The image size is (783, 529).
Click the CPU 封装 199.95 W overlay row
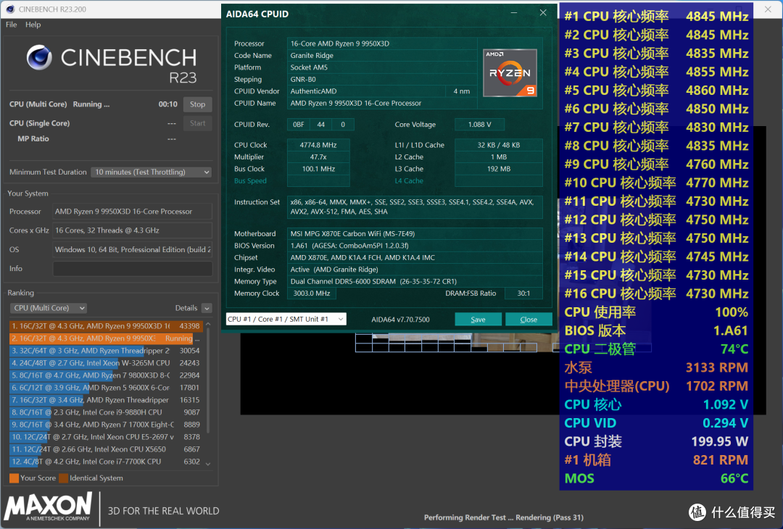(x=656, y=441)
